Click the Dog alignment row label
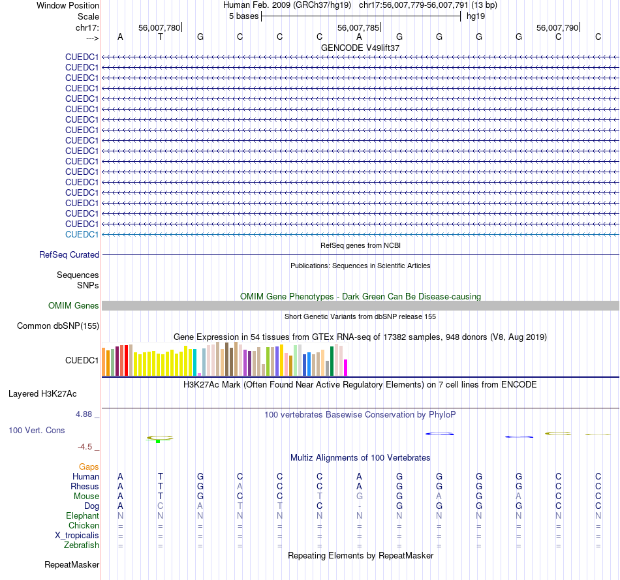The image size is (620, 580). (91, 506)
